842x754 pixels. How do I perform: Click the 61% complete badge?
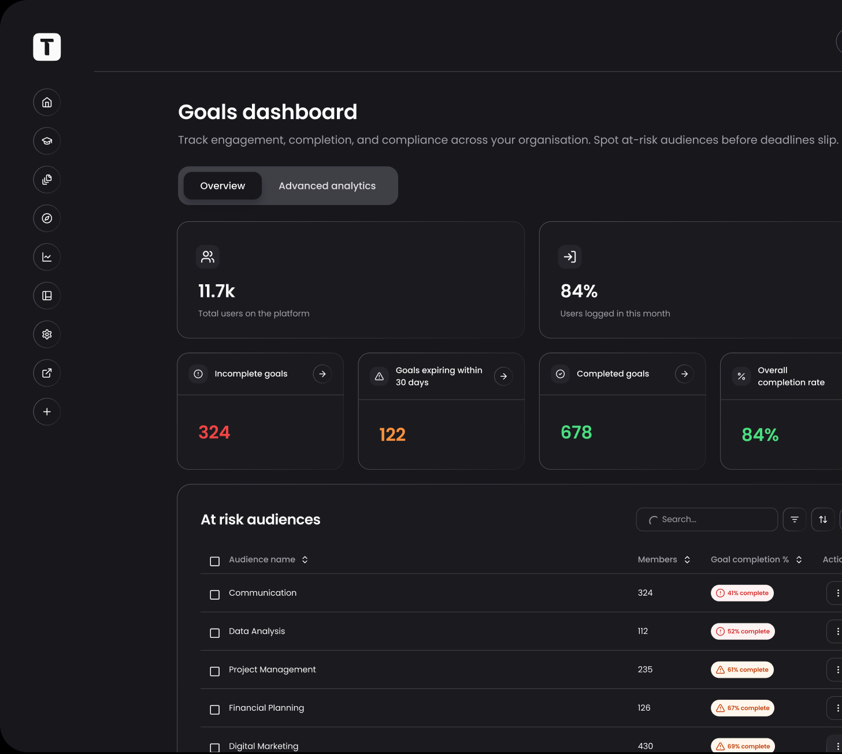point(742,670)
